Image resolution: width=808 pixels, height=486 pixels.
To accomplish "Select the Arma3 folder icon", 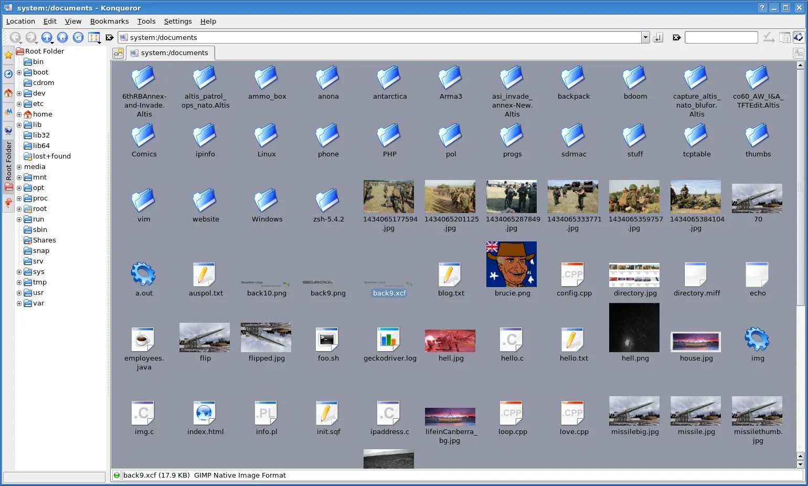I will [x=450, y=77].
